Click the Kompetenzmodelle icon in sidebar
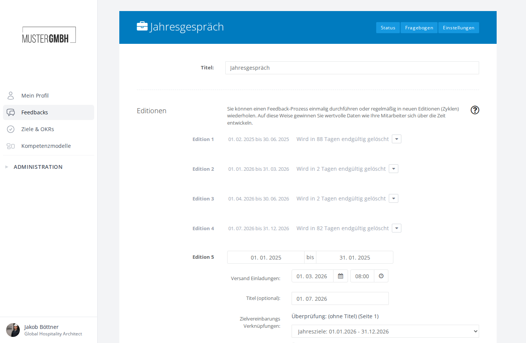Viewport: 526px width, 343px height. (11, 146)
